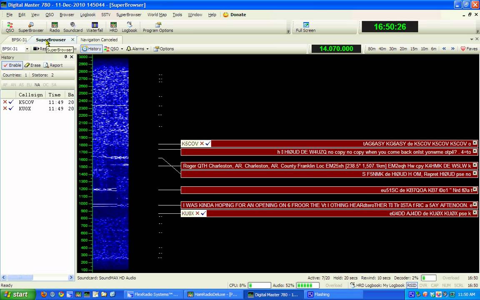Go to previous band with double-left arrows
480x300 pixels.
(x=444, y=49)
